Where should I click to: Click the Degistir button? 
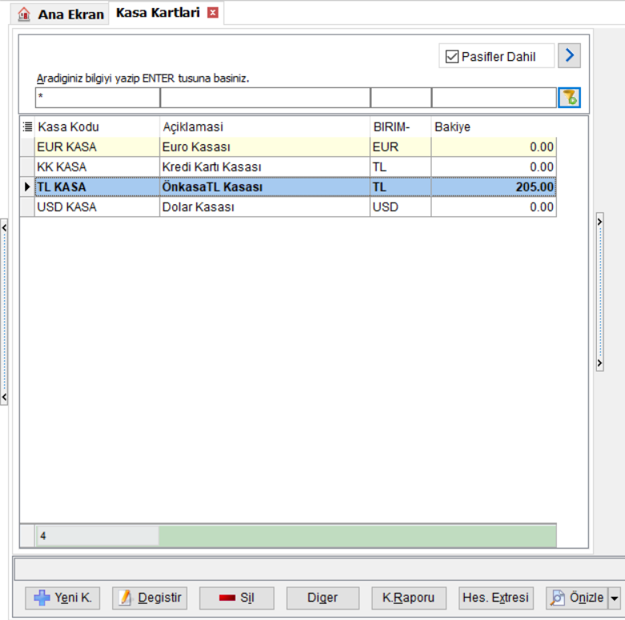(150, 598)
